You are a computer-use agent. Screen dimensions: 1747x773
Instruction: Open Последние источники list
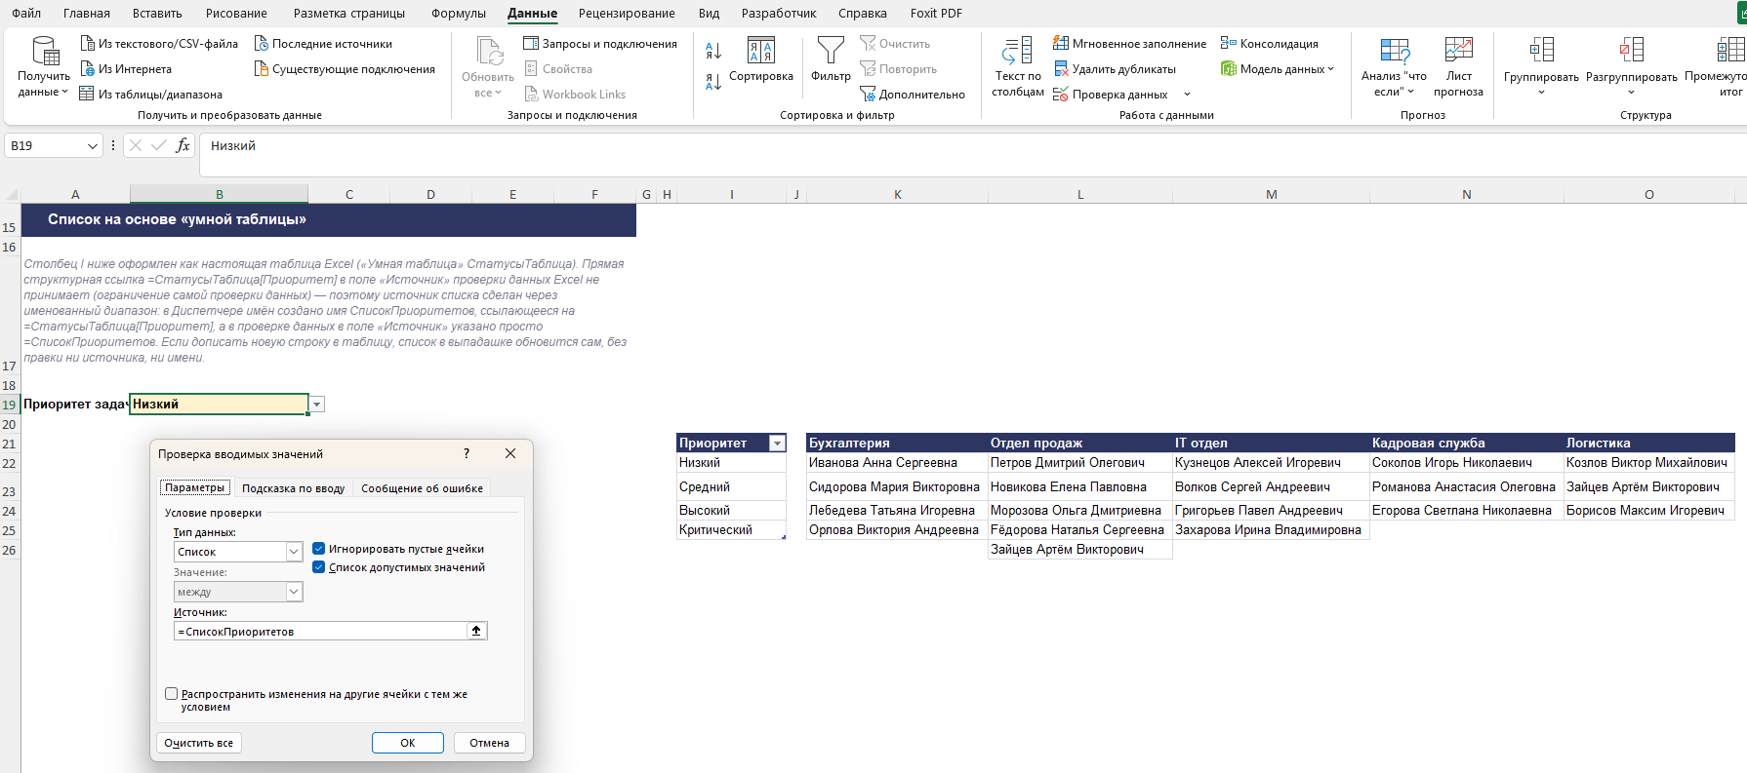click(x=323, y=44)
